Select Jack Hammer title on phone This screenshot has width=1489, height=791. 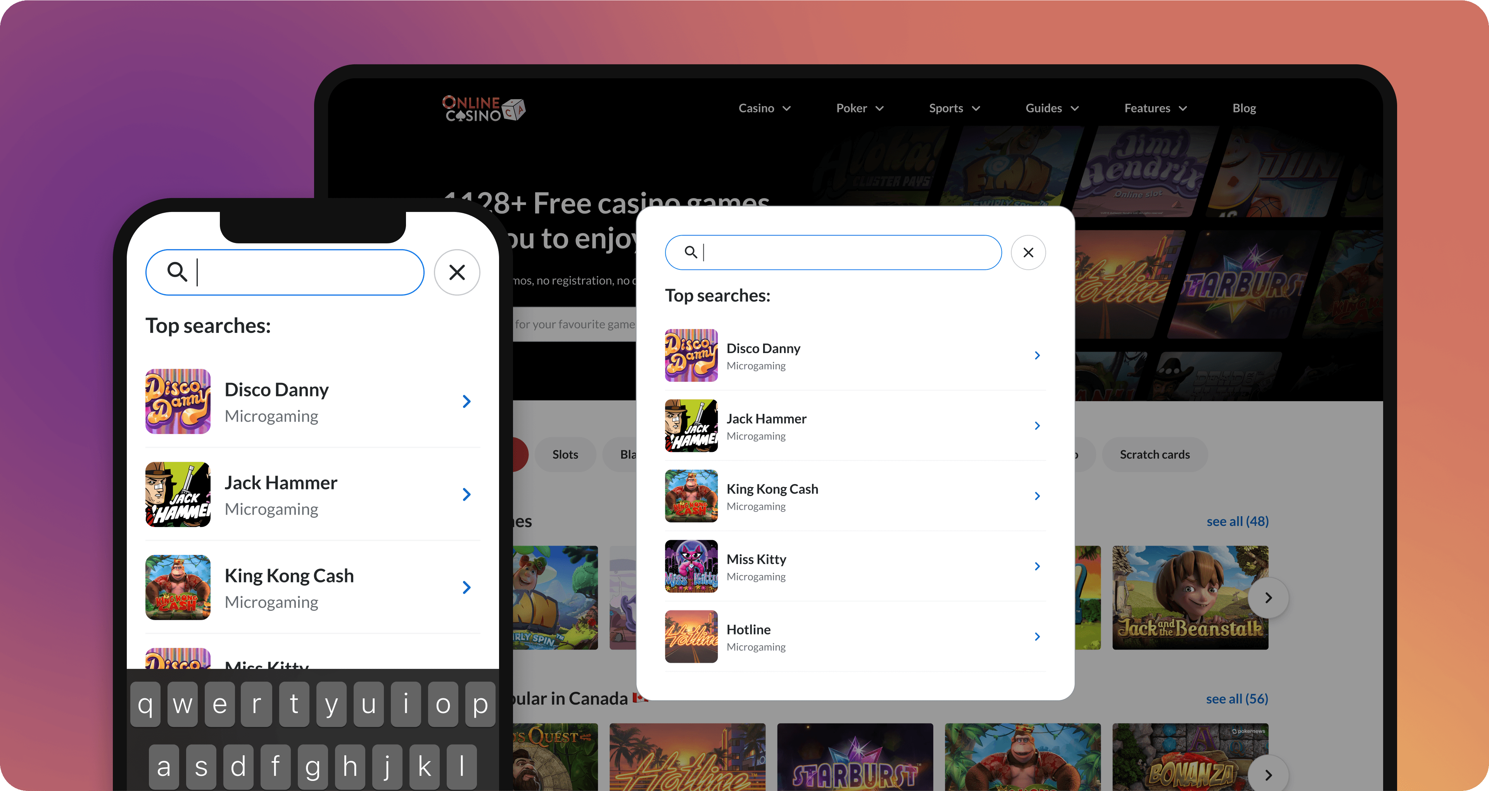pos(281,483)
